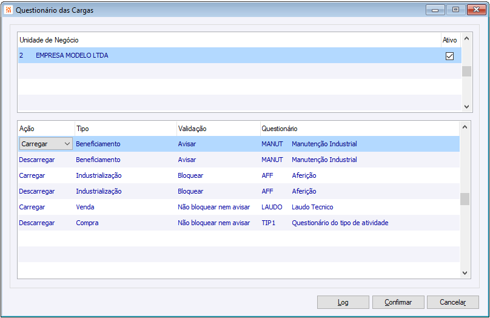Click Aferição in the Descarregar Industrialização row
The image size is (490, 318).
(304, 191)
